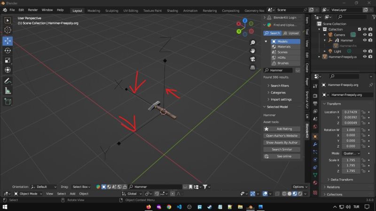Switch perspective/orthographic grid icon
The height and width of the screenshot is (211, 376).
pos(252,68)
